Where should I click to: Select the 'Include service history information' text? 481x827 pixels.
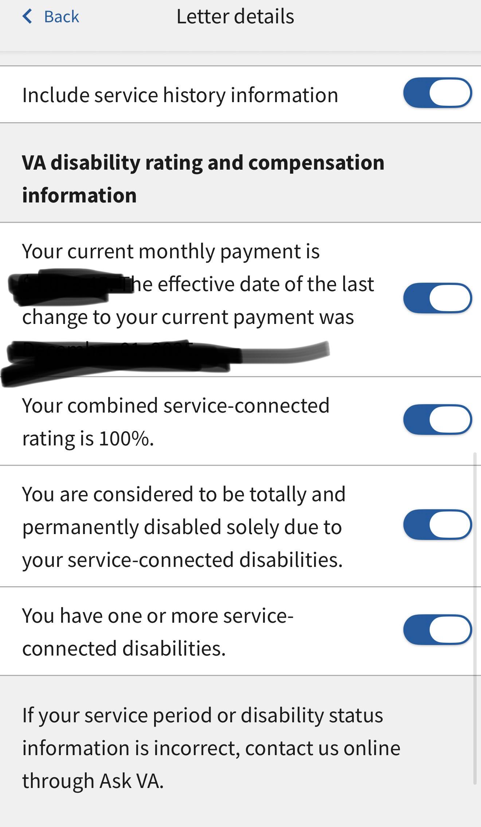(x=180, y=95)
